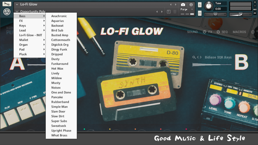The image size is (258, 145).
Task: Click the Kontakt Player logo icon
Action: (x=7, y=12)
